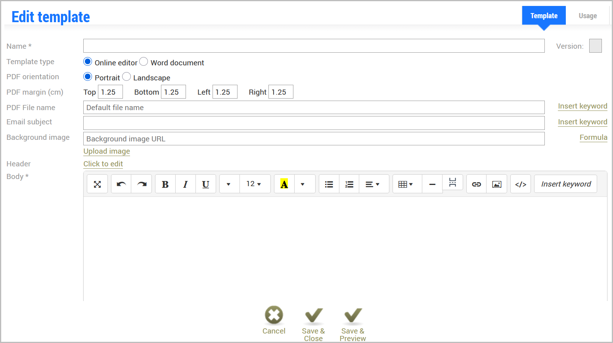Click Insert keyword in editor toolbar
This screenshot has height=343, width=613.
tap(566, 184)
